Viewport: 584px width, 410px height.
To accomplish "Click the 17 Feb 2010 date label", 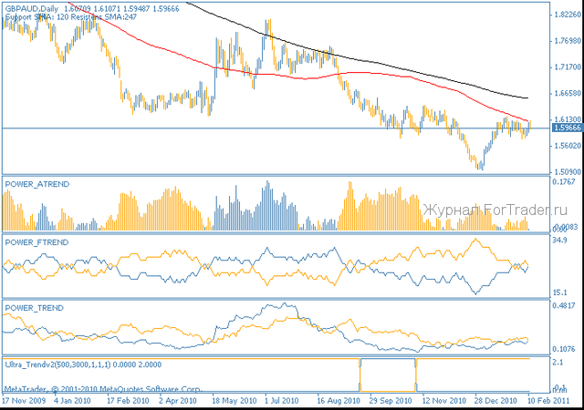I will pos(128,401).
